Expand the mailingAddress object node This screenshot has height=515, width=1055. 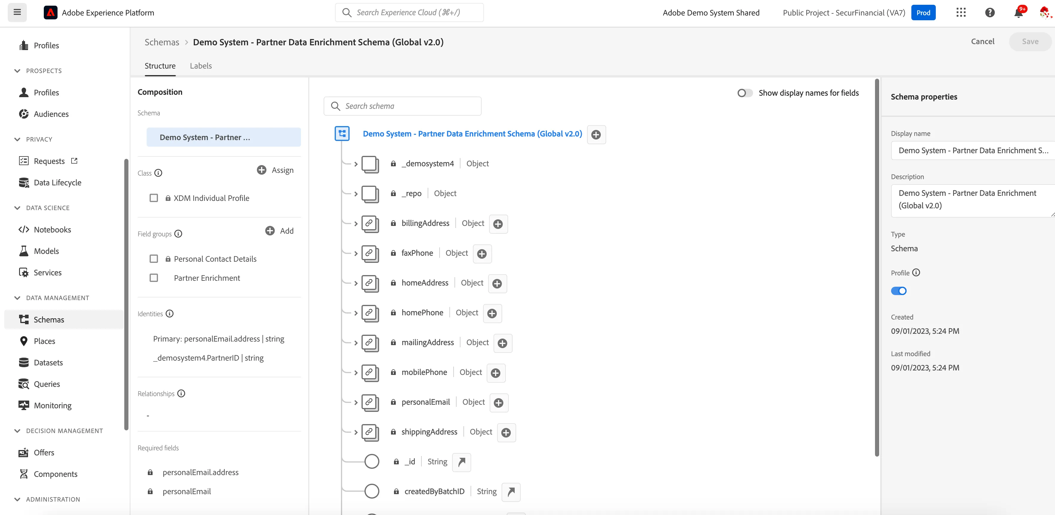356,343
